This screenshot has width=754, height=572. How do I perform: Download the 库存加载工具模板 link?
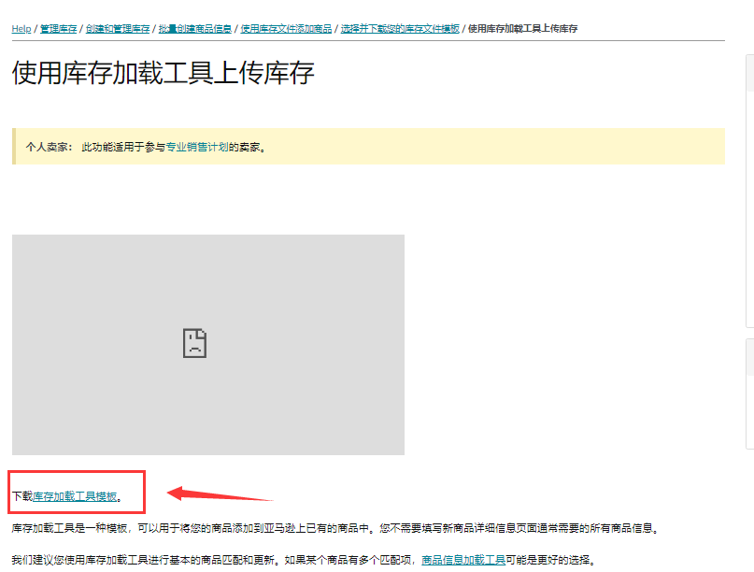click(x=75, y=496)
